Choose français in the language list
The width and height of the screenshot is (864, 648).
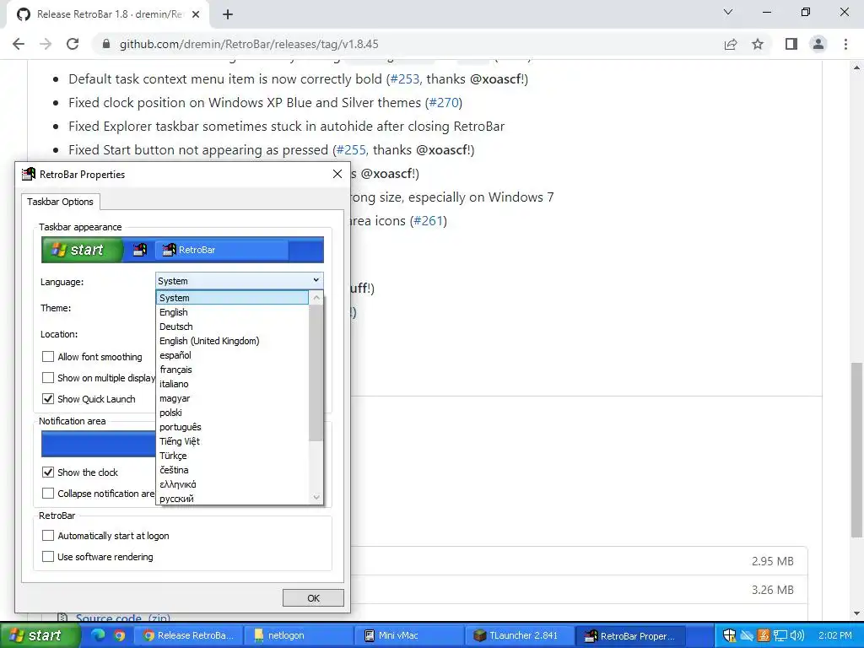pos(232,370)
